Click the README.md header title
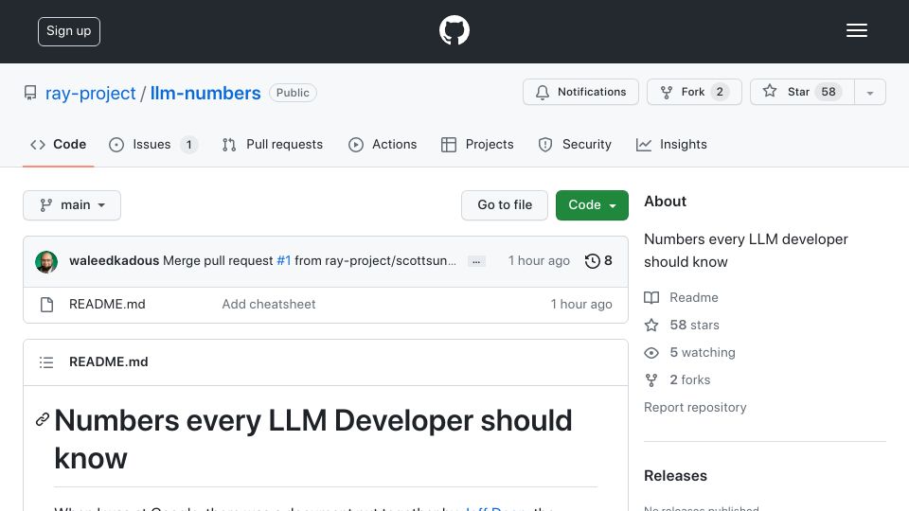This screenshot has width=909, height=511. pos(108,362)
